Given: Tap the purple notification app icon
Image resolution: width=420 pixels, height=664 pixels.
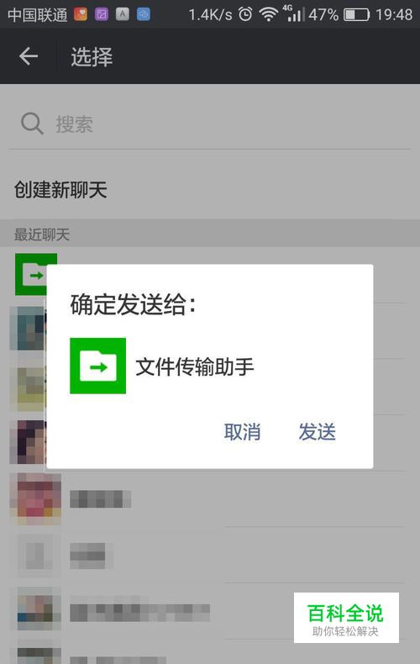Looking at the screenshot, I should [x=102, y=14].
